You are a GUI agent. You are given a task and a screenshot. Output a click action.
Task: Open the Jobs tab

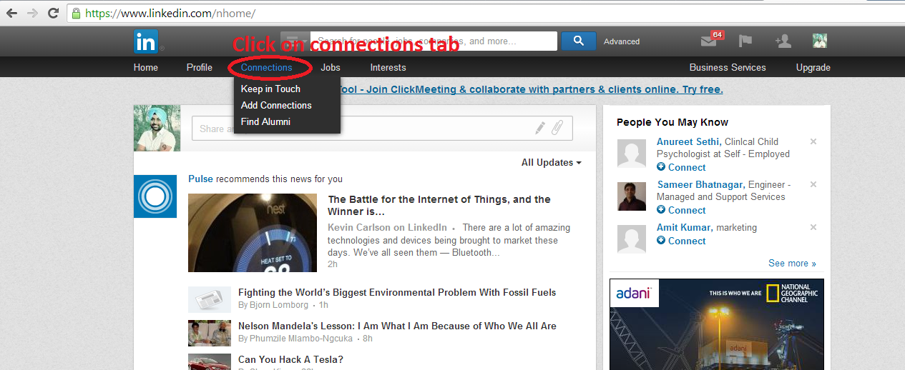(331, 67)
